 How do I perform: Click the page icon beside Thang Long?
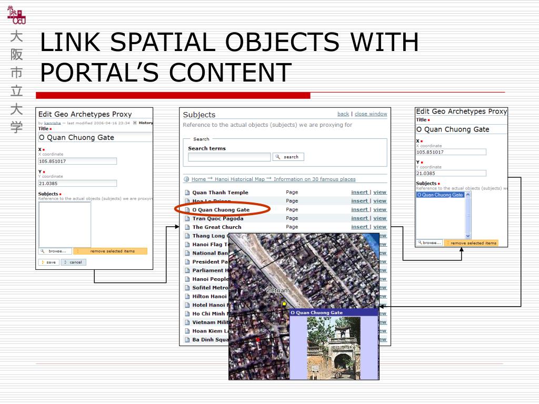pyautogui.click(x=187, y=236)
